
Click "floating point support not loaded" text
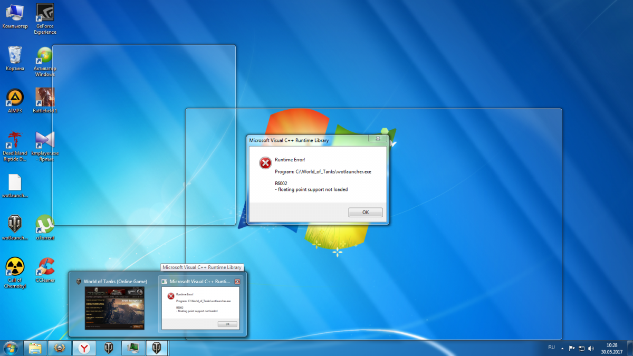[311, 189]
